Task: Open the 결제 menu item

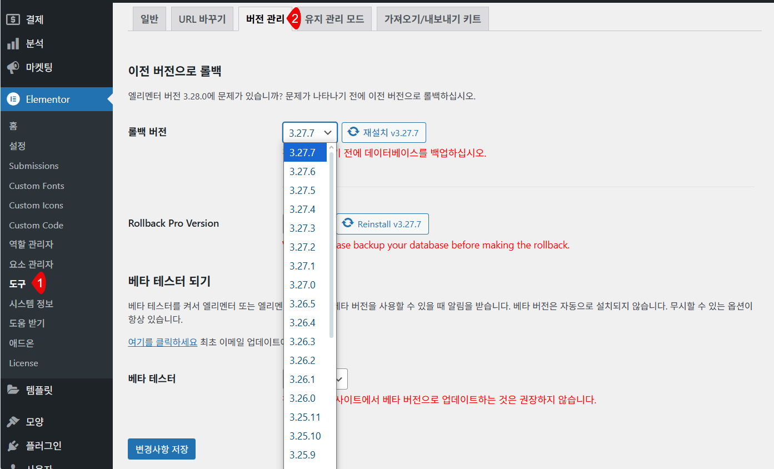Action: [x=56, y=19]
